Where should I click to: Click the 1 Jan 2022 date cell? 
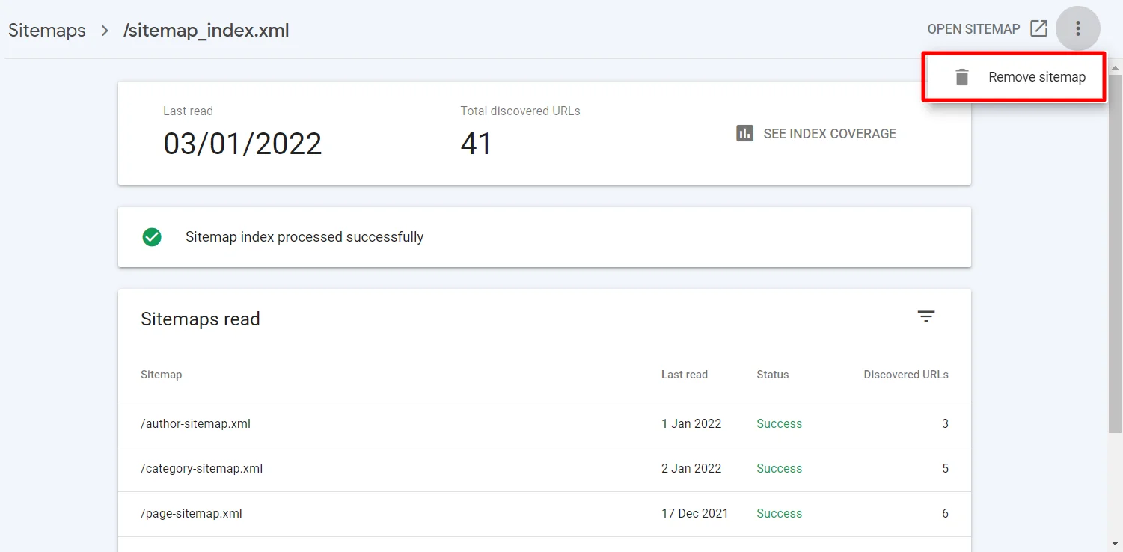point(691,424)
